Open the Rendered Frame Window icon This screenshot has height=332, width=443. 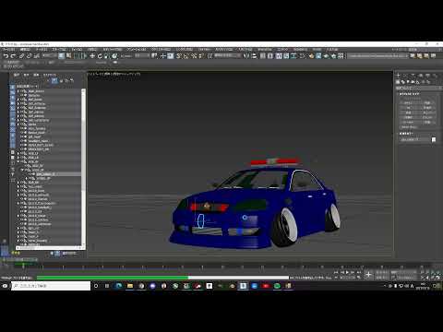(318, 56)
